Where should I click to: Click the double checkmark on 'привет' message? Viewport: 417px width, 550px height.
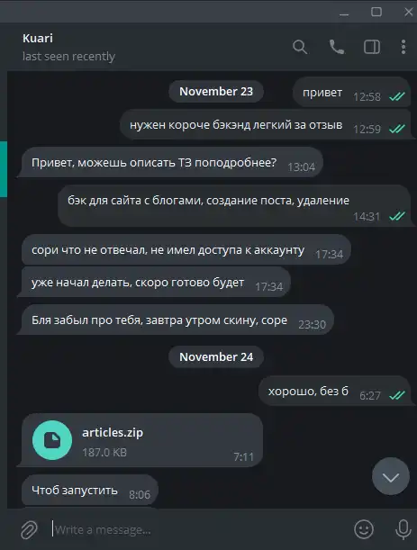point(397,96)
